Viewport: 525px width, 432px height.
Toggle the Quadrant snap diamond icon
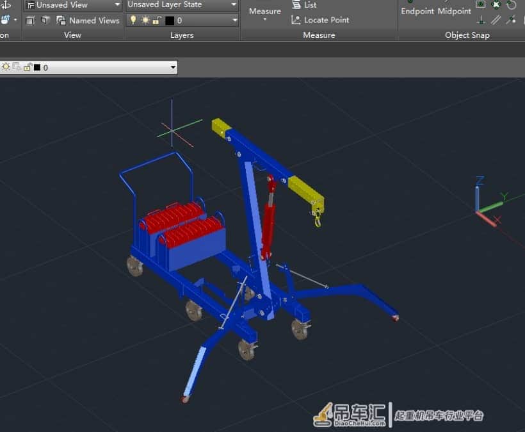coord(496,4)
